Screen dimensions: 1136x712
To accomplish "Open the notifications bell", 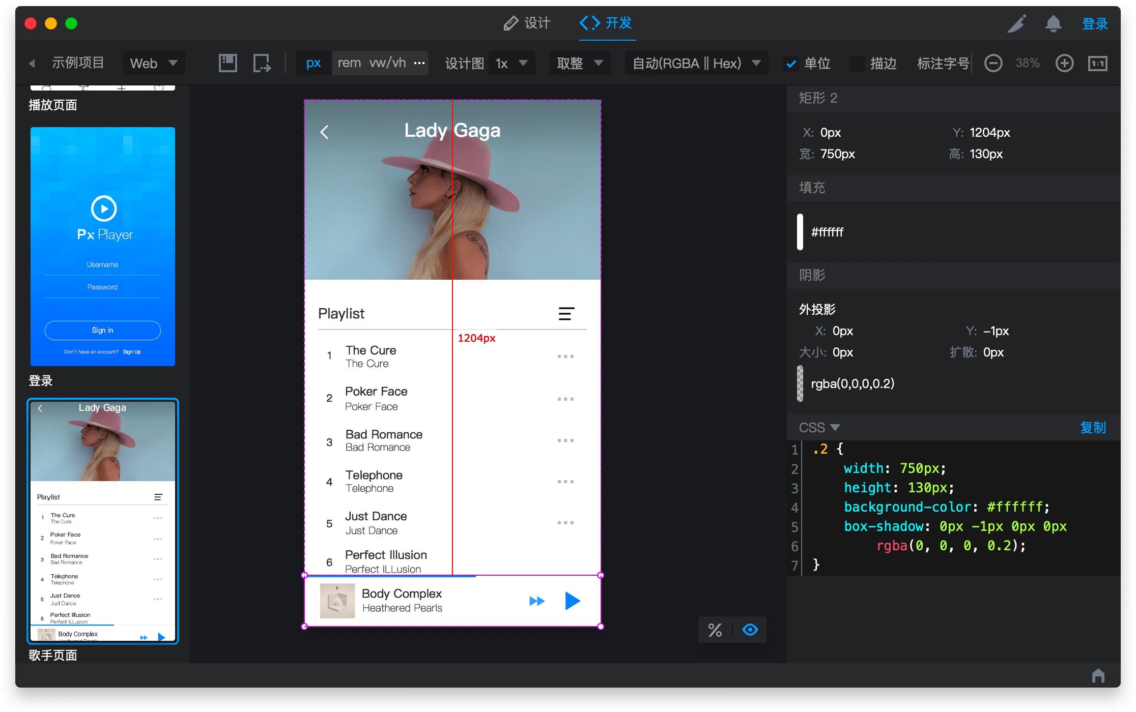I will [1053, 23].
